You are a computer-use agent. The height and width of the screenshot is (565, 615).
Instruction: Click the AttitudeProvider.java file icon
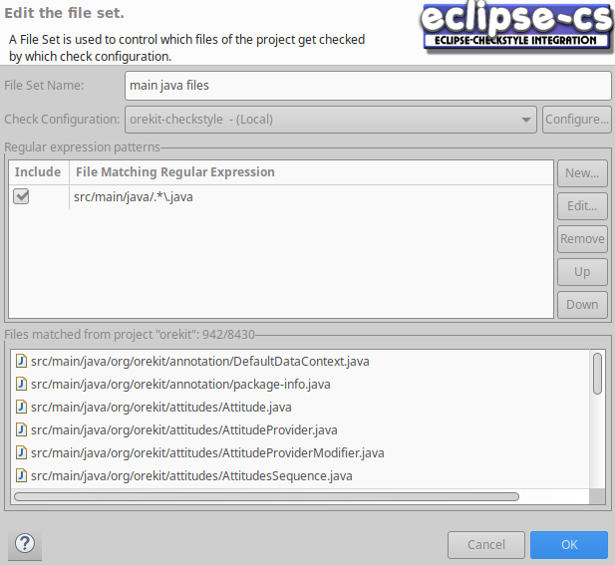(x=21, y=429)
